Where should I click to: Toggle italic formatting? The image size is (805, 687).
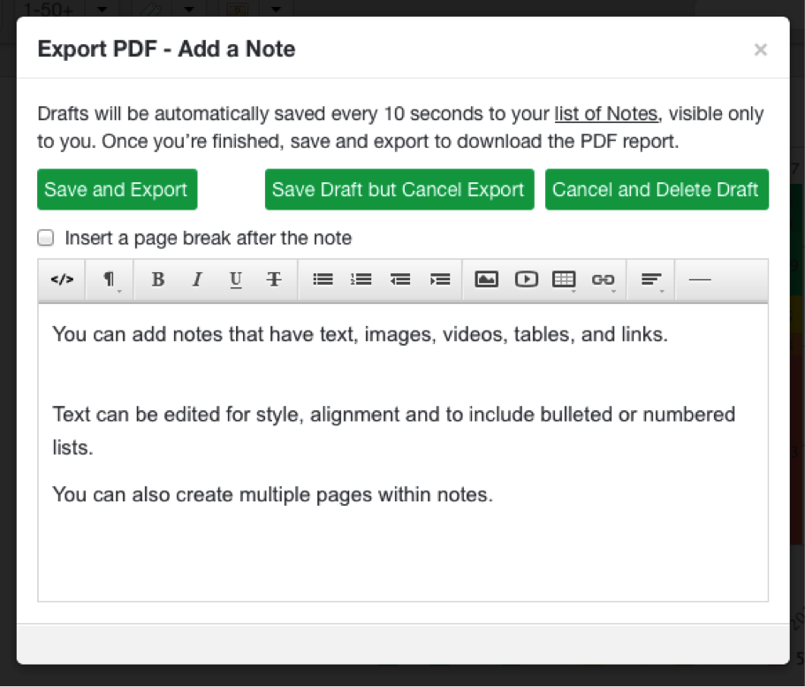click(197, 279)
